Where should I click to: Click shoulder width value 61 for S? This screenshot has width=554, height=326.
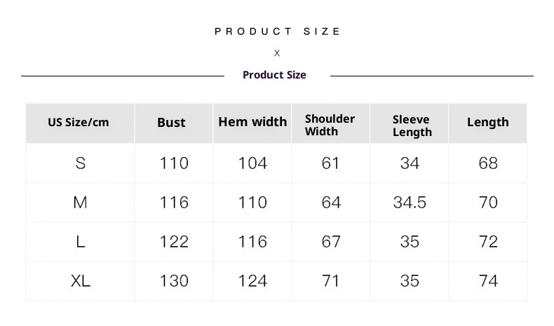pos(330,163)
